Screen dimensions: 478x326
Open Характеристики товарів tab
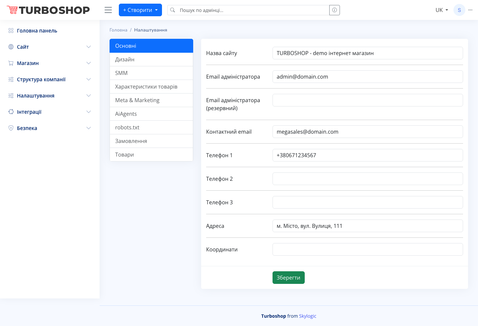151,87
